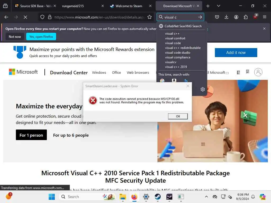Screen dimensions: 271x203
Task: Click the Not now button
Action: tap(15, 36)
